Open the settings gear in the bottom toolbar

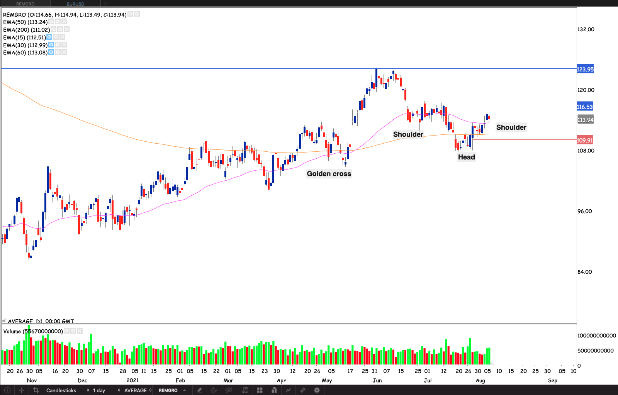(317, 390)
